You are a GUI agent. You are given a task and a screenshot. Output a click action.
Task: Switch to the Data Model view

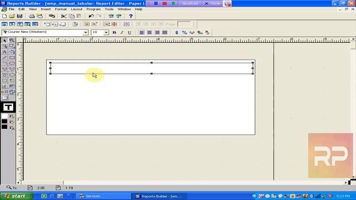click(x=4, y=24)
